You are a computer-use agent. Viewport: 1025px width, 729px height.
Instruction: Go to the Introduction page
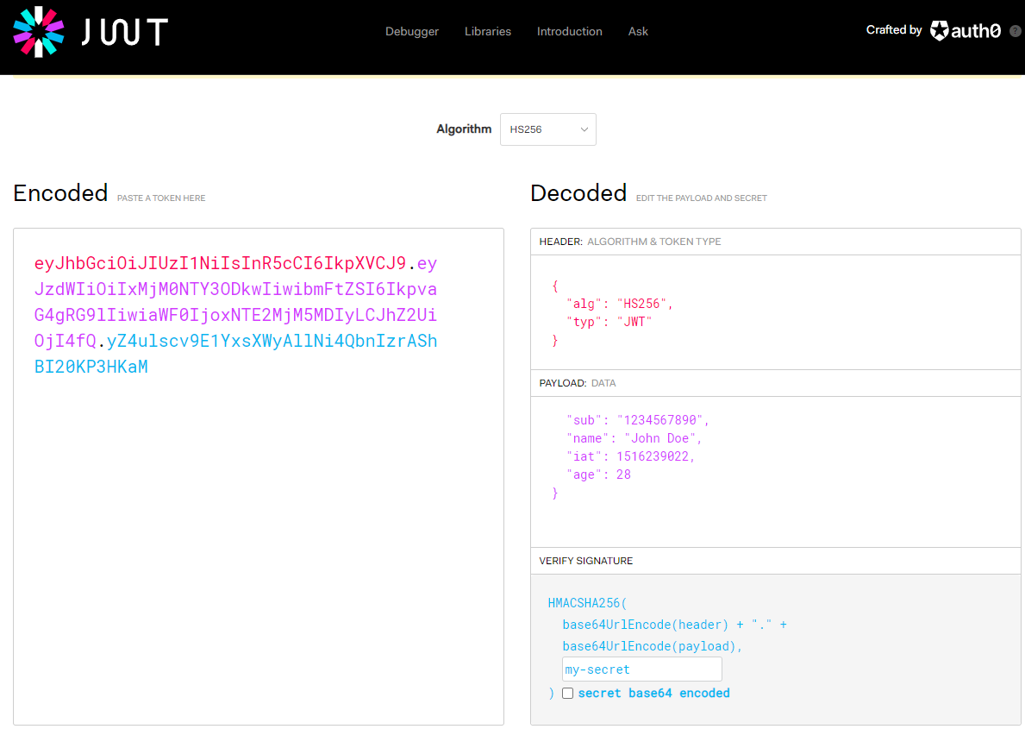pos(569,31)
